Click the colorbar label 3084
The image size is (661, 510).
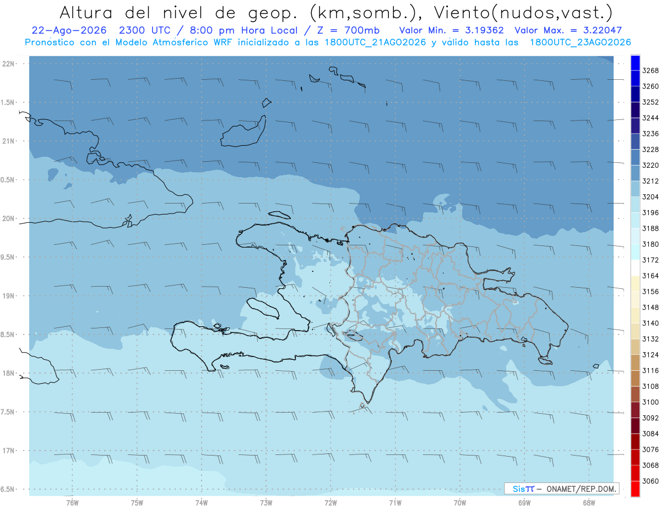651,434
